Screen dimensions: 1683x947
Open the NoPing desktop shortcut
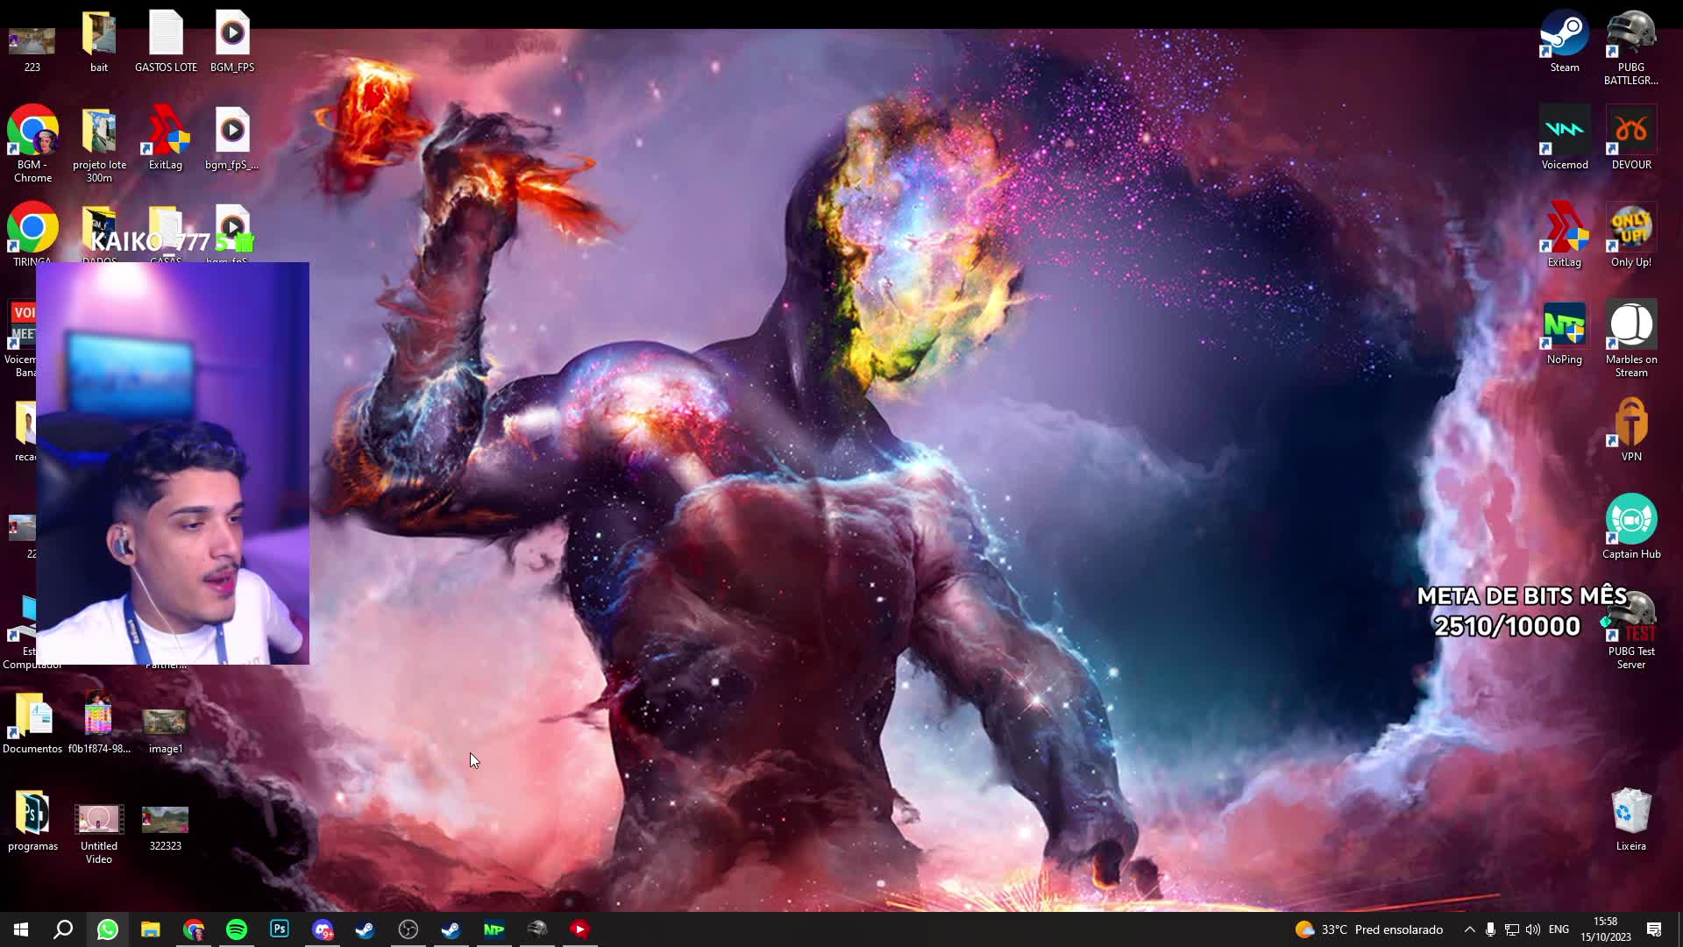[1565, 333]
